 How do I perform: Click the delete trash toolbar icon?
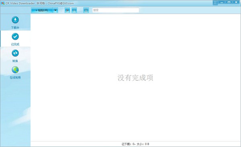coord(86,10)
